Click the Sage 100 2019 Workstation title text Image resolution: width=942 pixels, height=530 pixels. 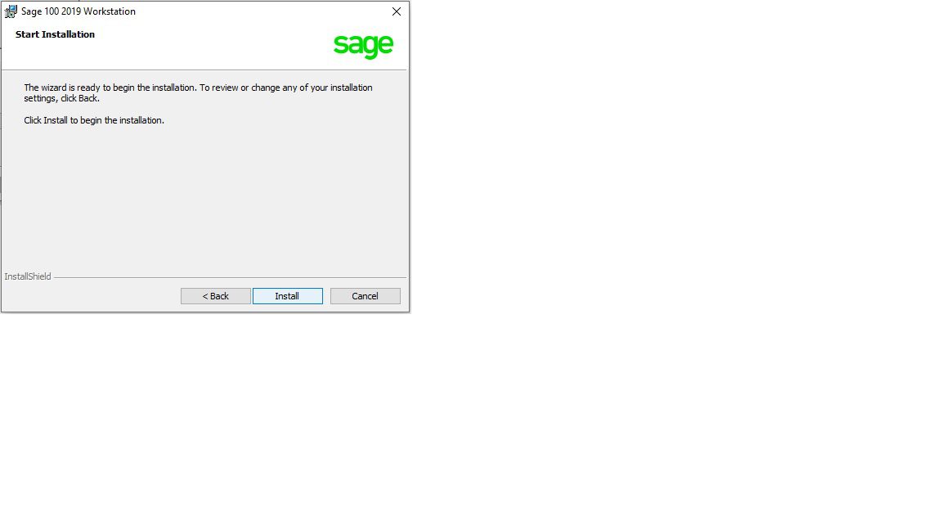click(x=78, y=11)
